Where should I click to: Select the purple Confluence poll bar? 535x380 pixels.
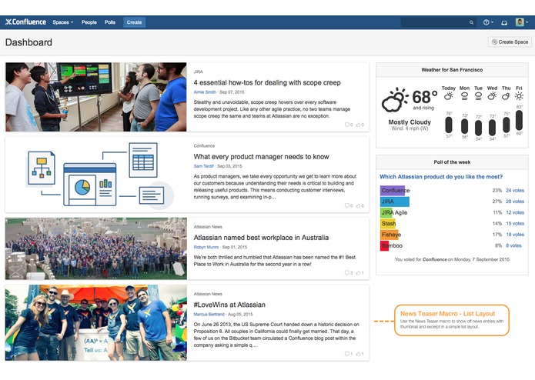393,191
